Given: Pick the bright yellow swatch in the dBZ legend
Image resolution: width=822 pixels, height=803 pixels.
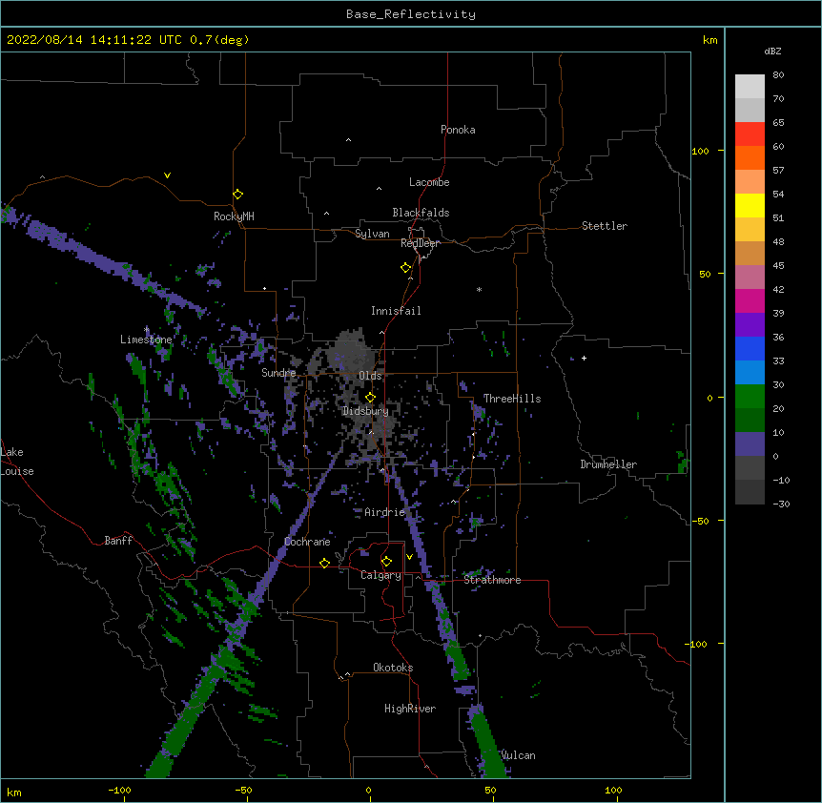Looking at the screenshot, I should coord(750,205).
